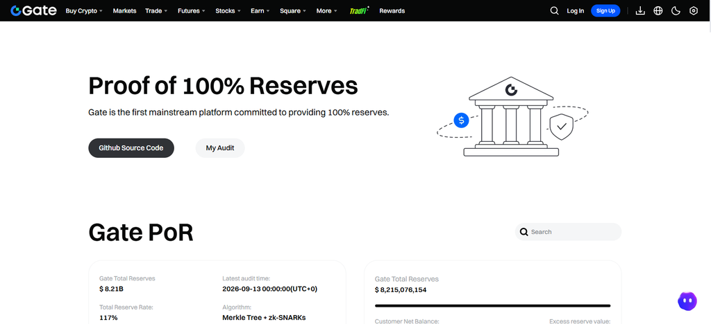Select the "$ 8.21B" total reserves value
This screenshot has width=711, height=324.
(x=111, y=289)
